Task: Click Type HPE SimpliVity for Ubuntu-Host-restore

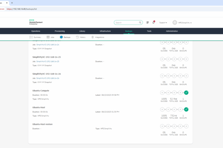Action: (104, 129)
